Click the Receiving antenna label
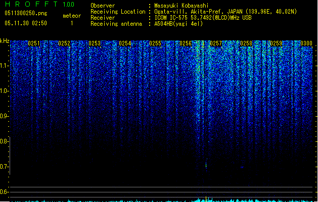 click(116, 24)
